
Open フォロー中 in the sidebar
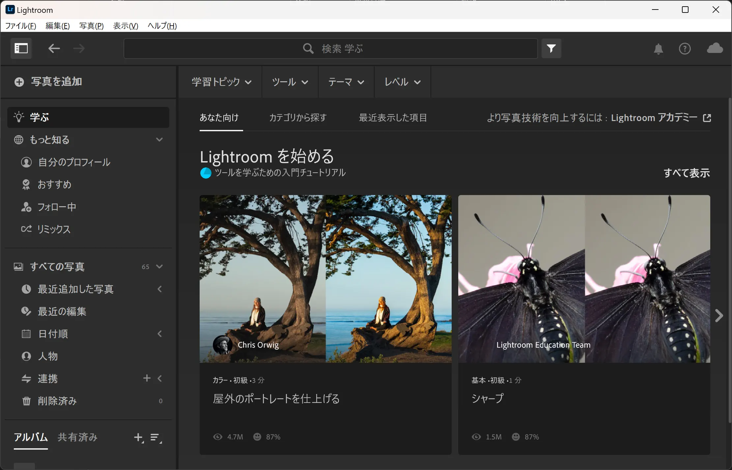point(48,207)
